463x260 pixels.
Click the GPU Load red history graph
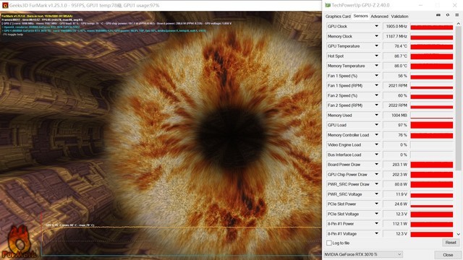(432, 125)
